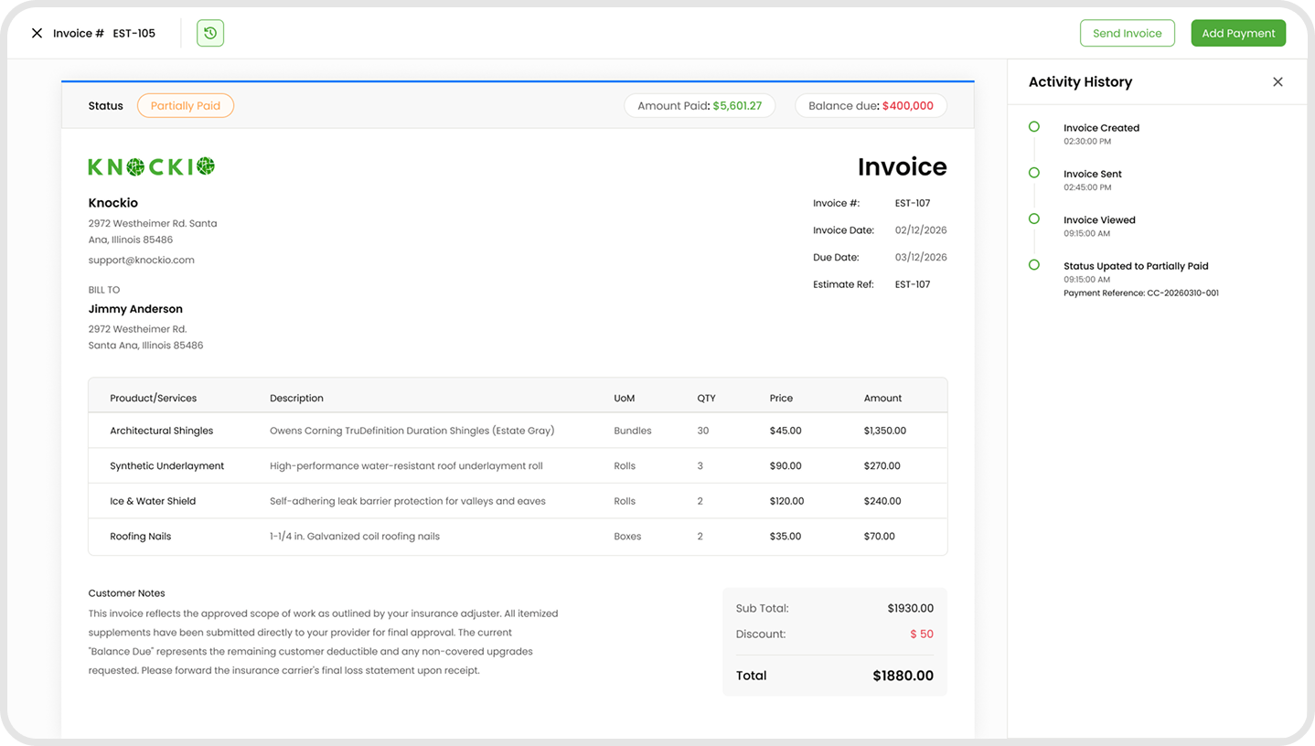Screen dimensions: 1315x746
Task: Select the Architectural Shingles row name
Action: 162,431
